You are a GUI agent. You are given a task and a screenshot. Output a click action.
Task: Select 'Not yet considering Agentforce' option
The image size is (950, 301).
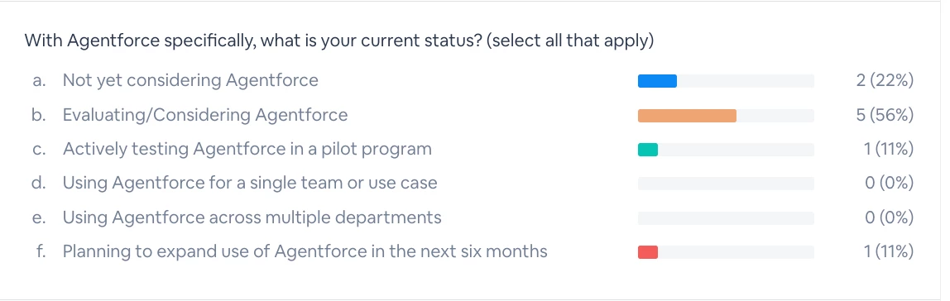click(190, 80)
